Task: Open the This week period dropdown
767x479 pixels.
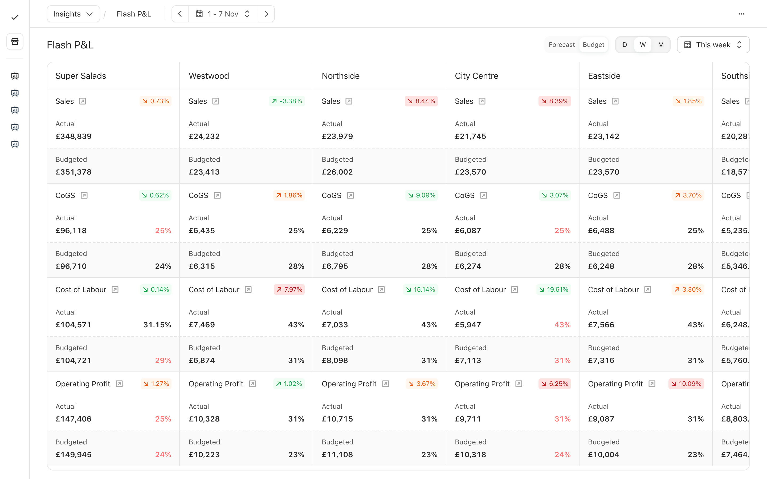Action: pyautogui.click(x=713, y=45)
